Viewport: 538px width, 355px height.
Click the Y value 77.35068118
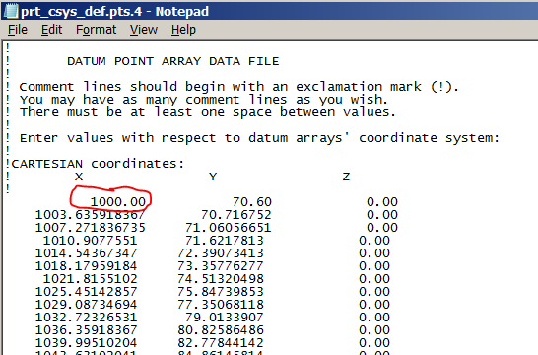click(221, 305)
